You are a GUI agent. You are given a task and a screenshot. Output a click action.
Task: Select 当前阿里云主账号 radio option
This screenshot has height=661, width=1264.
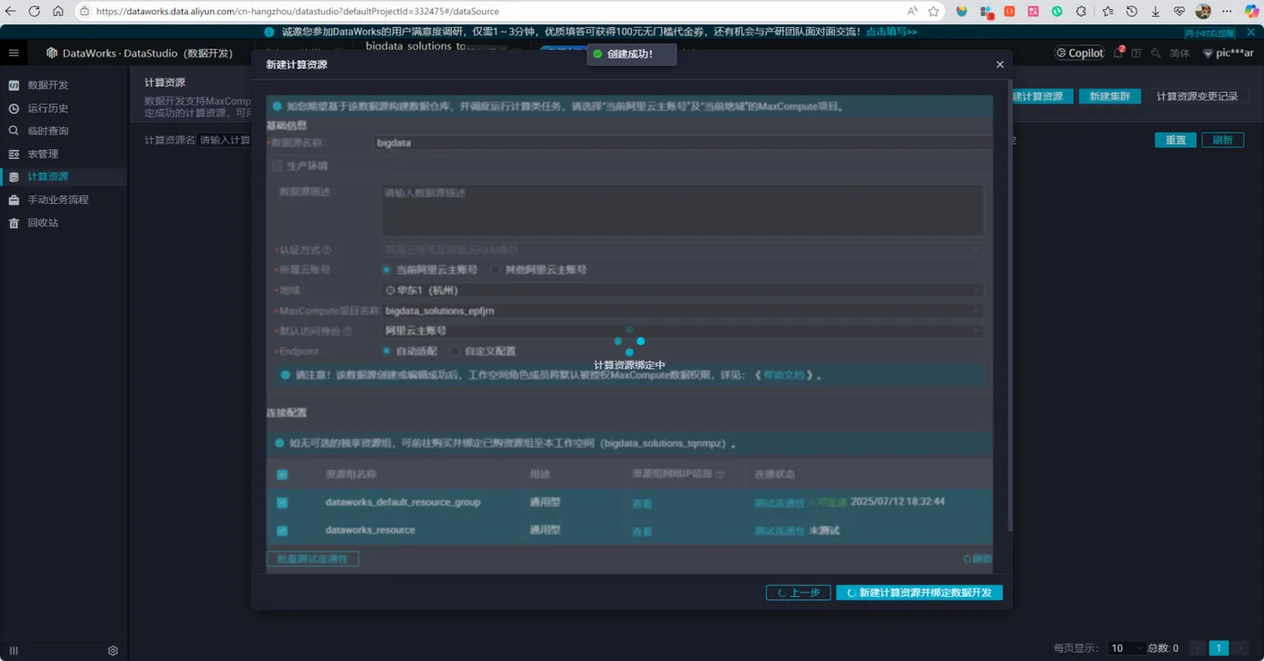[386, 270]
